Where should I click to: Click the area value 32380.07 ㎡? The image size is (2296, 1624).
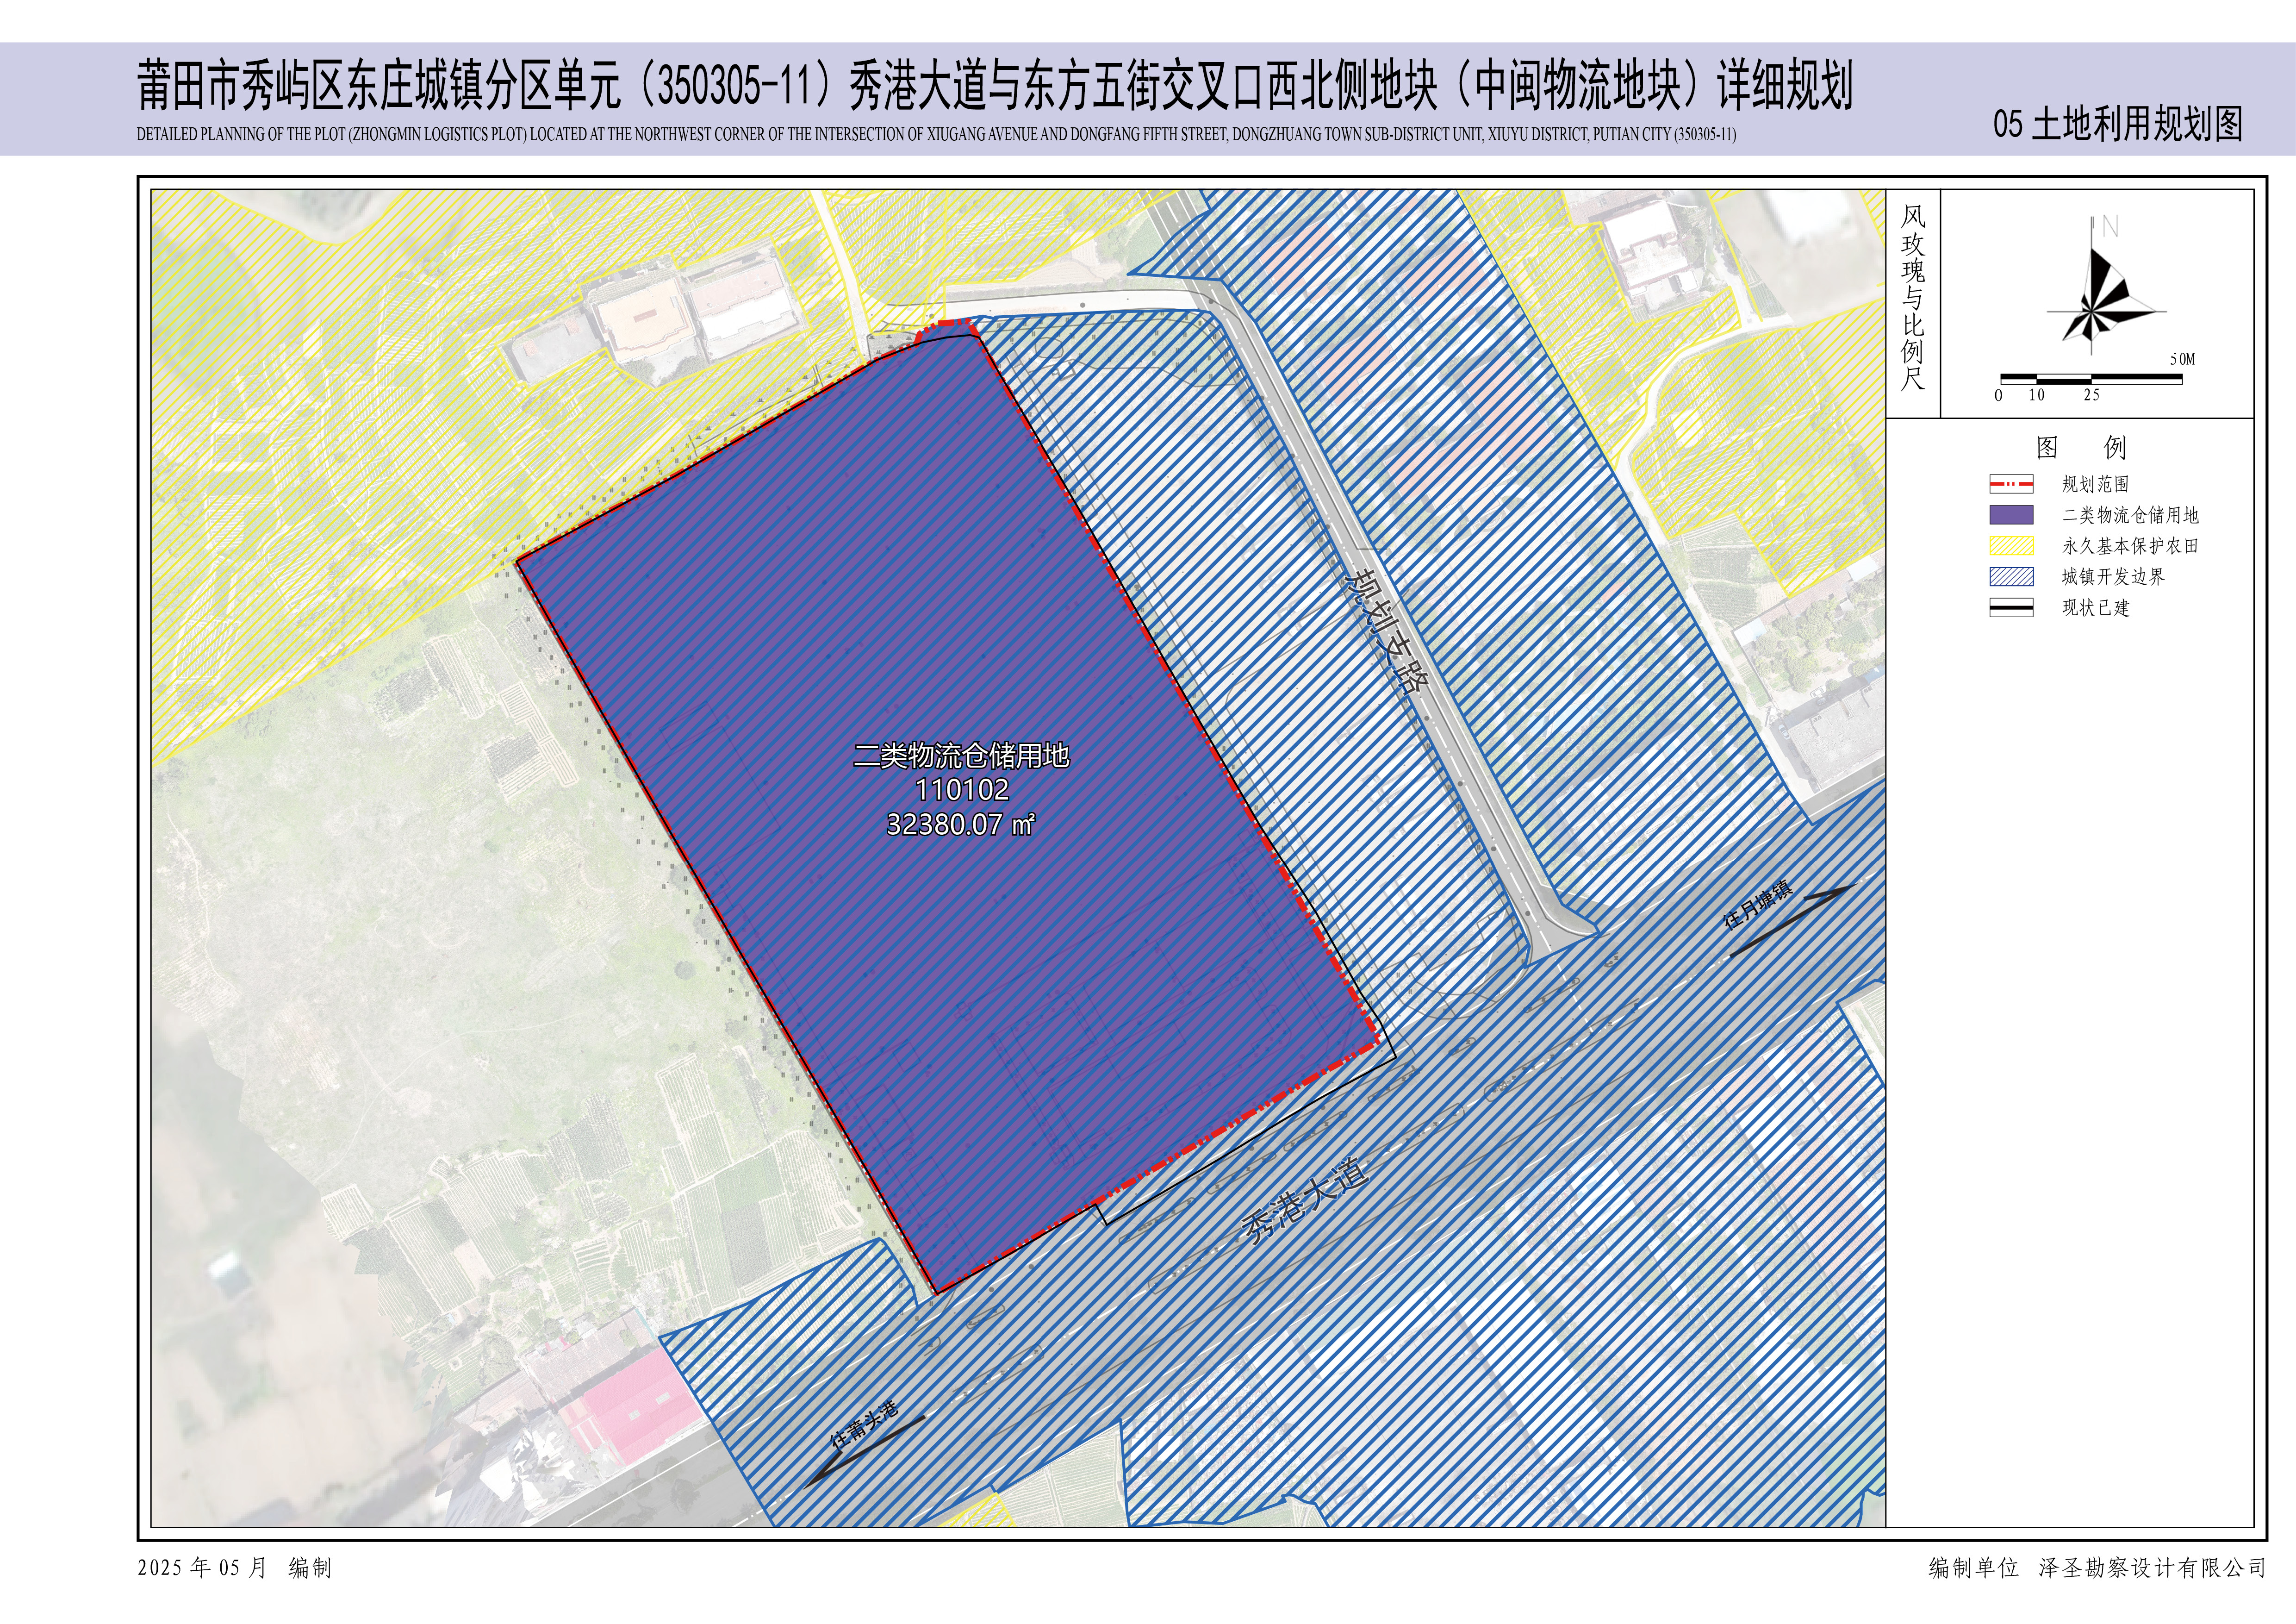click(x=960, y=824)
